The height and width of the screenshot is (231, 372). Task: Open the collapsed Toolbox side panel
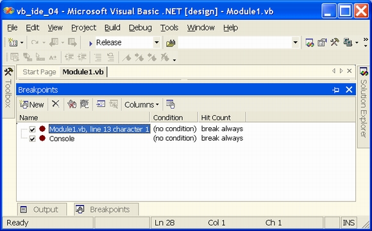click(x=8, y=91)
